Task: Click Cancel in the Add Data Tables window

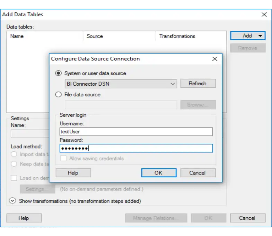Action: [247, 218]
